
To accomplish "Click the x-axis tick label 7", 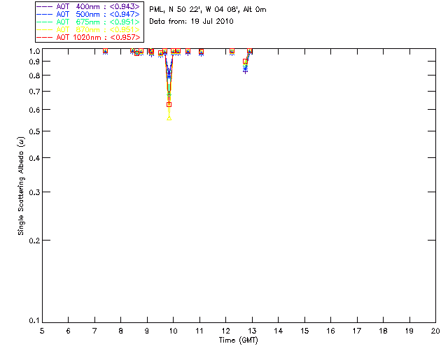I will click(94, 331).
